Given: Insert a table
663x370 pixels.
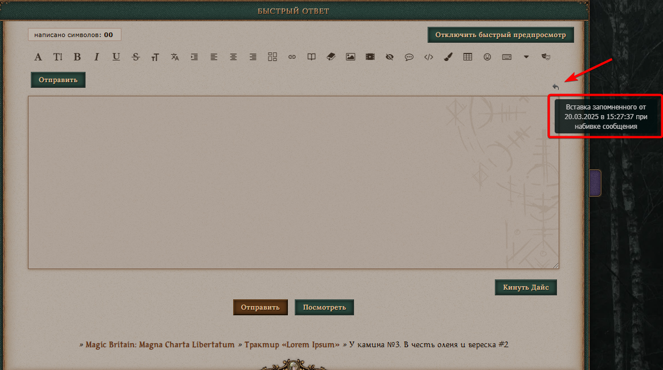Looking at the screenshot, I should click(467, 57).
